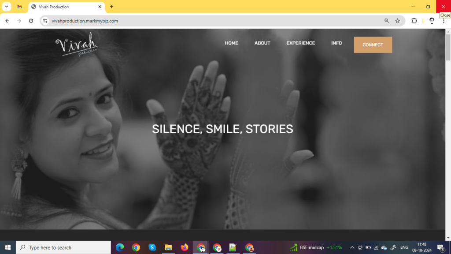Open Firefox from the taskbar
451x254 pixels.
click(184, 247)
